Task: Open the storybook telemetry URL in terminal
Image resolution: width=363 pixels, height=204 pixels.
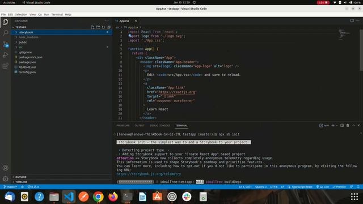Action: click(x=149, y=174)
